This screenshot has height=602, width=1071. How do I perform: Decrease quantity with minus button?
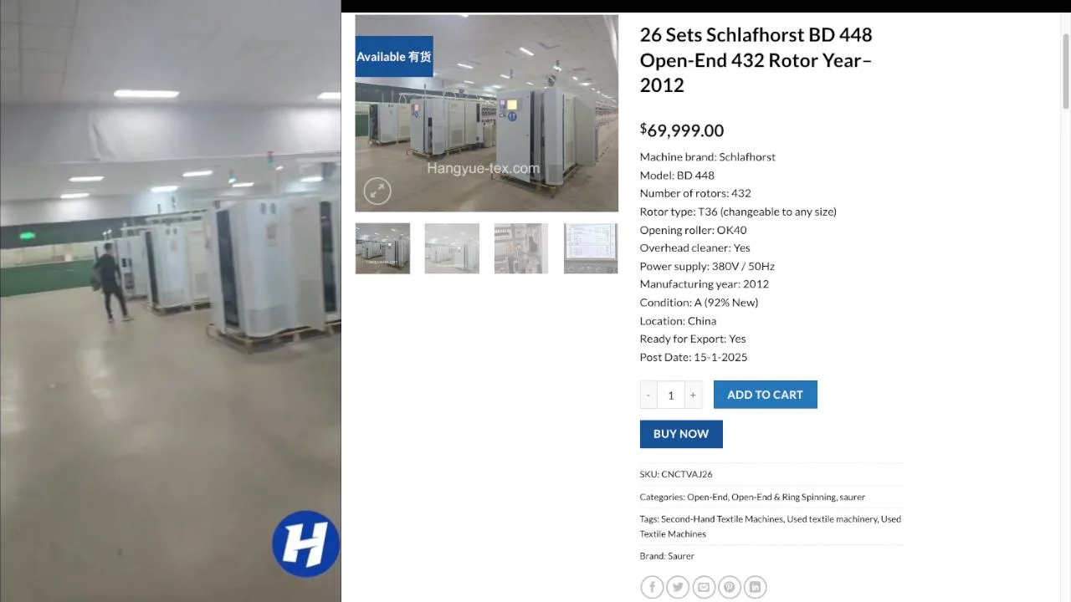pyautogui.click(x=648, y=395)
